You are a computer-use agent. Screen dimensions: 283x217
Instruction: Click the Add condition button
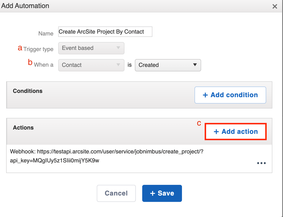230,95
